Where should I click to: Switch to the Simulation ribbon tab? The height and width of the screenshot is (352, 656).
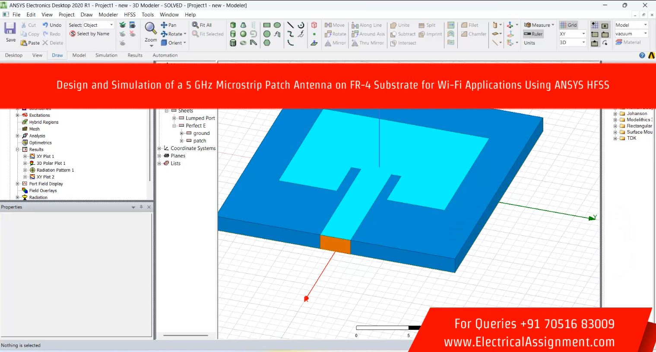pyautogui.click(x=106, y=55)
